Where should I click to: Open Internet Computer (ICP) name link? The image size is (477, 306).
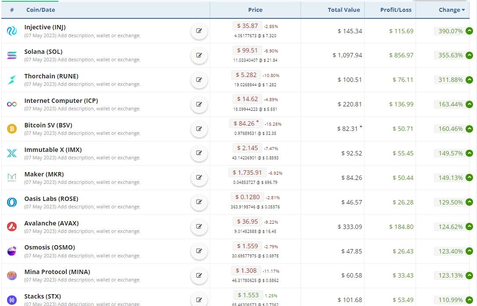(61, 101)
